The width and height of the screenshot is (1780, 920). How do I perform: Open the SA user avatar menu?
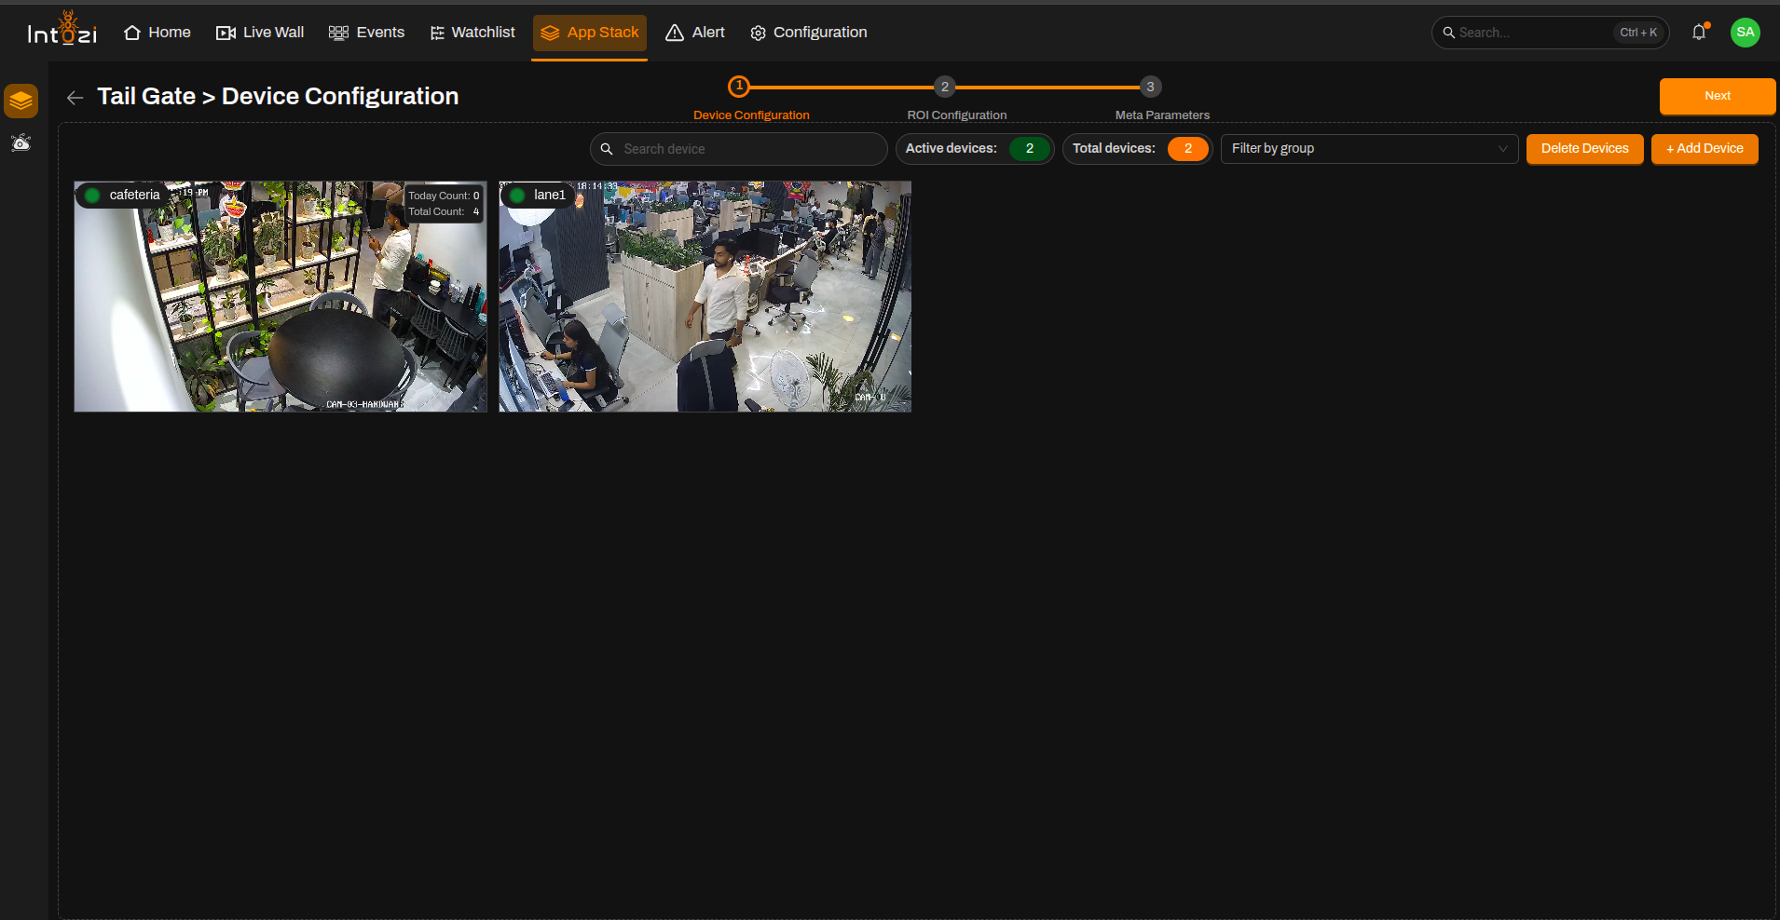tap(1745, 33)
